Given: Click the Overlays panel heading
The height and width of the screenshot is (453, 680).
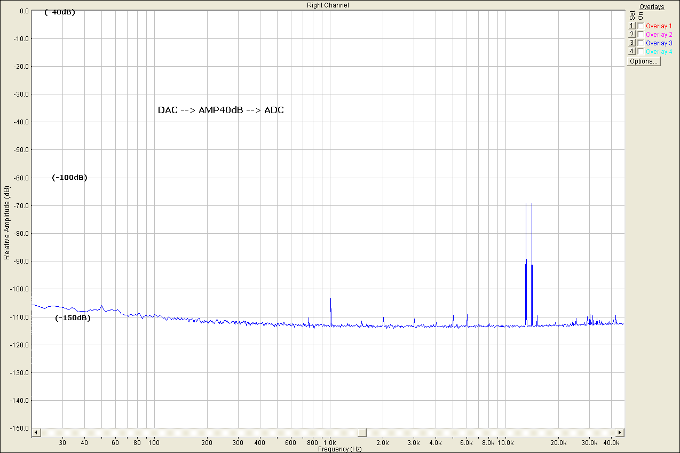Looking at the screenshot, I should [652, 7].
